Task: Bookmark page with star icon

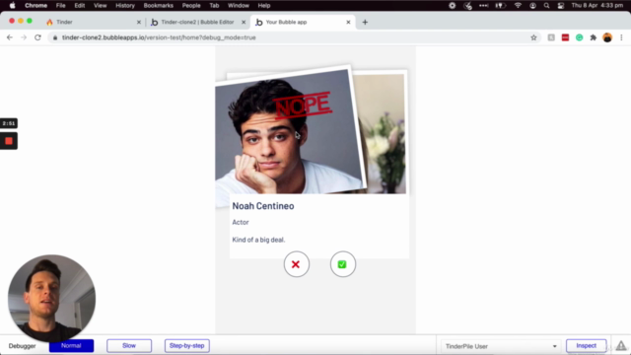Action: coord(533,37)
